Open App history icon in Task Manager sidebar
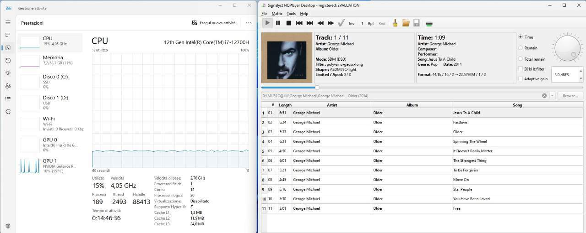The image size is (586, 233). coord(8,60)
